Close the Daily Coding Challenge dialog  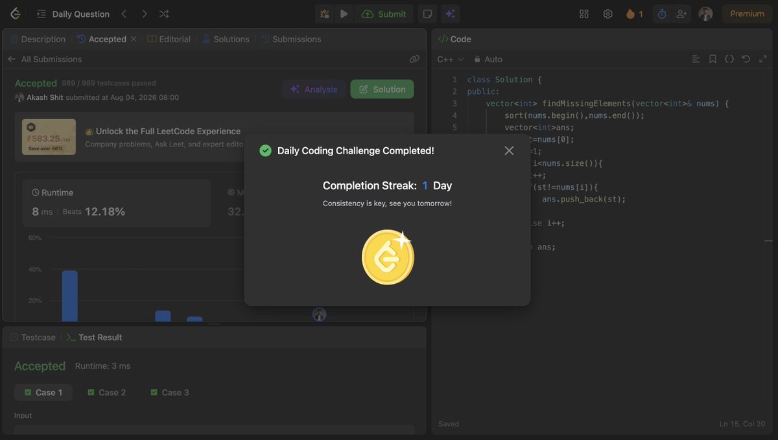(x=509, y=150)
